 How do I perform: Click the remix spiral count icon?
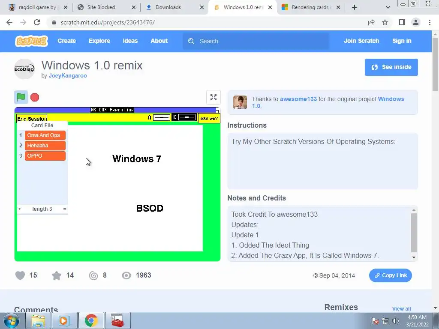93,275
